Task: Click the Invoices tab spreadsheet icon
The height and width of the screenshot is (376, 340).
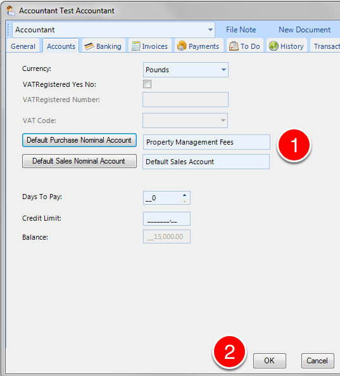Action: tap(135, 46)
